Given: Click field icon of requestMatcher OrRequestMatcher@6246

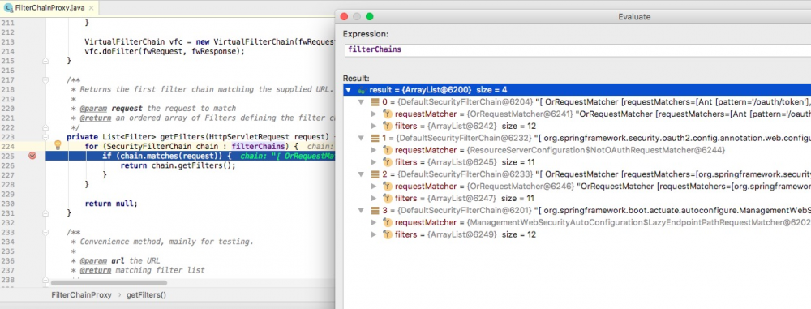Looking at the screenshot, I should click(387, 187).
